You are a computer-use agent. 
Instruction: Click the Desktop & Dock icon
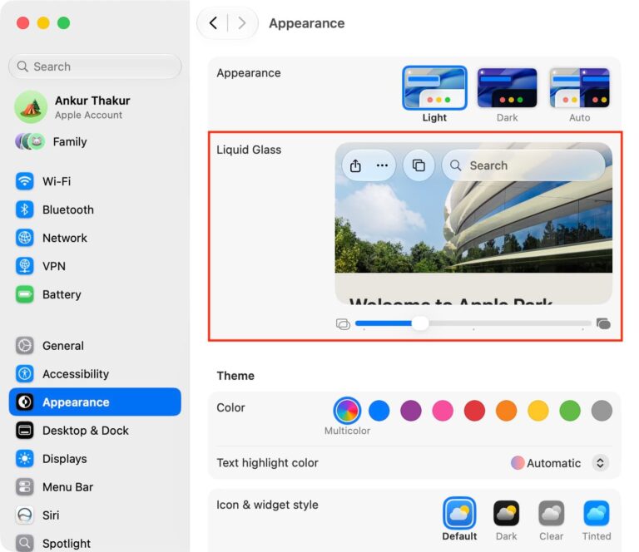point(24,431)
